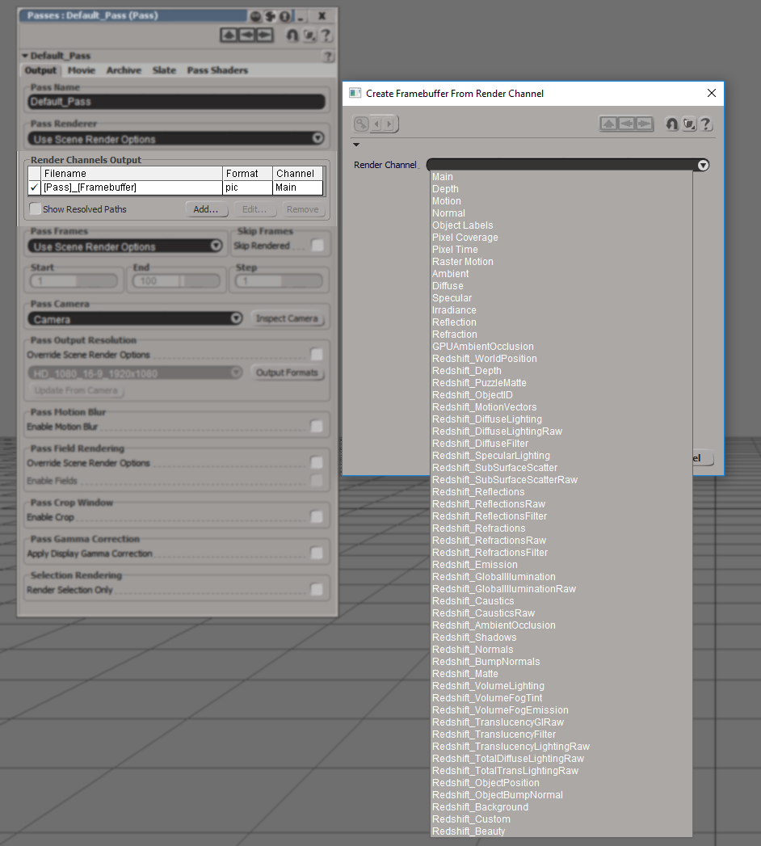The image size is (761, 846).
Task: Switch to the Movie tab
Action: [82, 70]
